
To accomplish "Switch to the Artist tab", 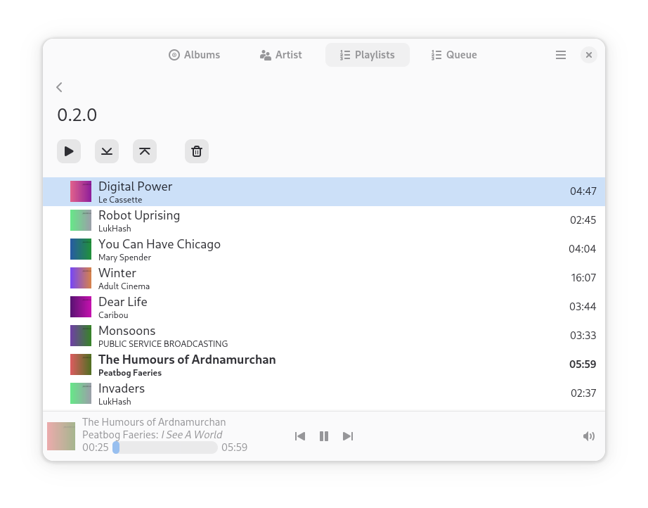I will click(x=281, y=55).
